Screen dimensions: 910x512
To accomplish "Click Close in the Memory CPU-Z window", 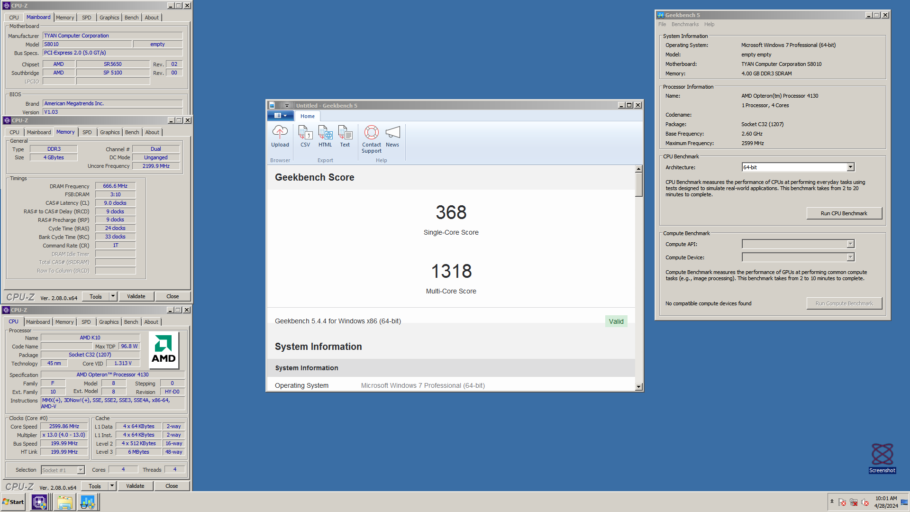I will coord(173,296).
